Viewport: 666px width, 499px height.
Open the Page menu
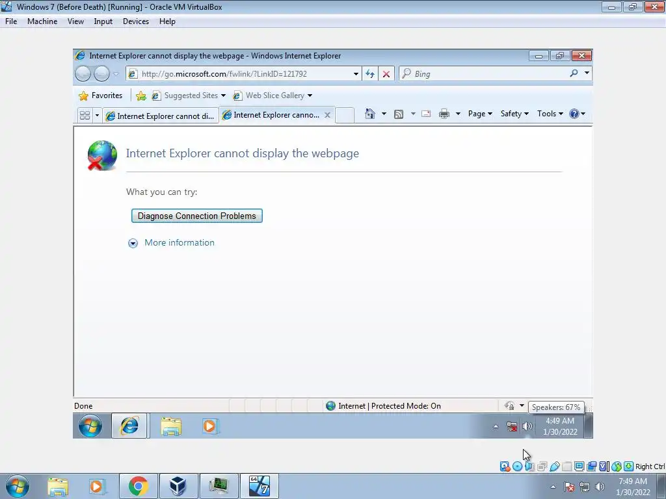point(480,114)
